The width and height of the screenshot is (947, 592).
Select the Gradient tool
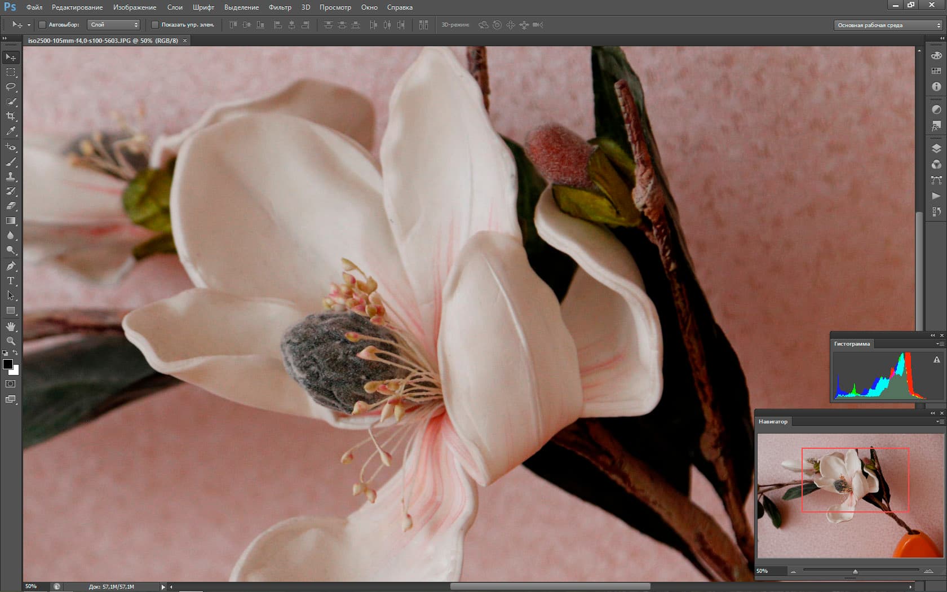click(11, 221)
